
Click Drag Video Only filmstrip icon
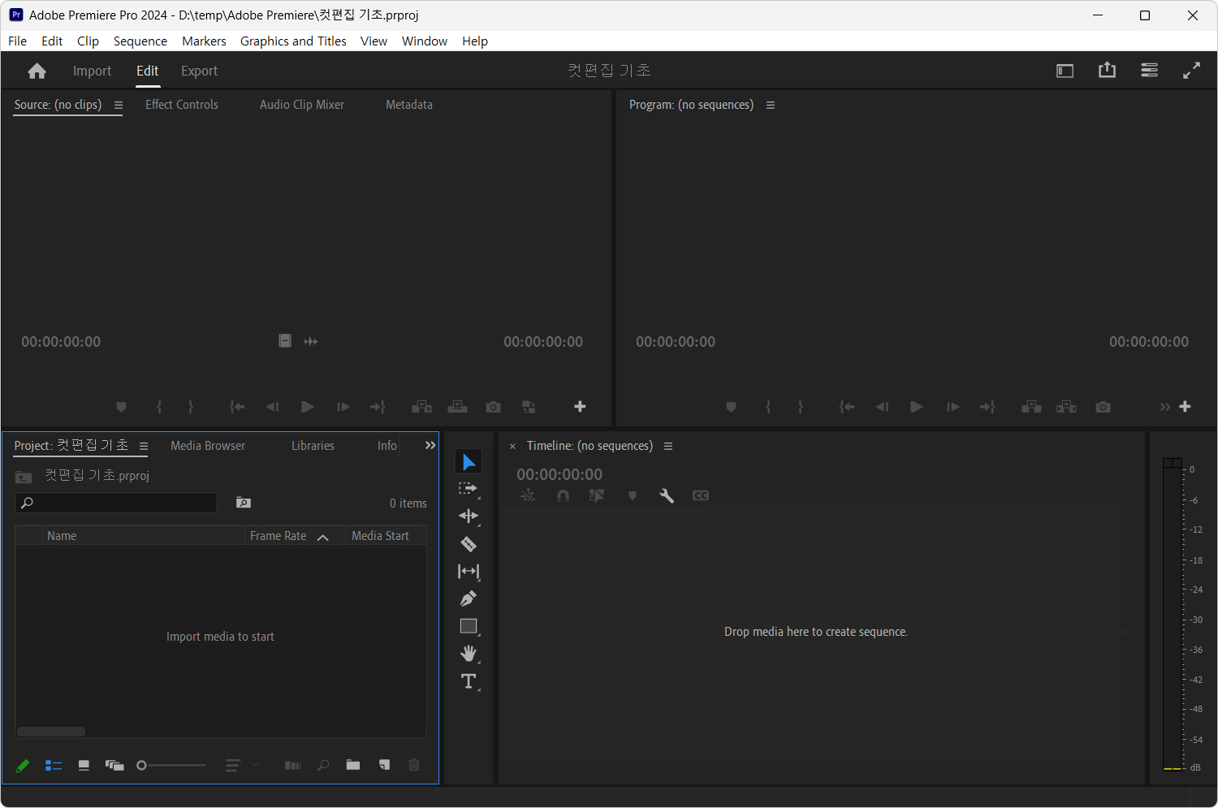click(285, 341)
